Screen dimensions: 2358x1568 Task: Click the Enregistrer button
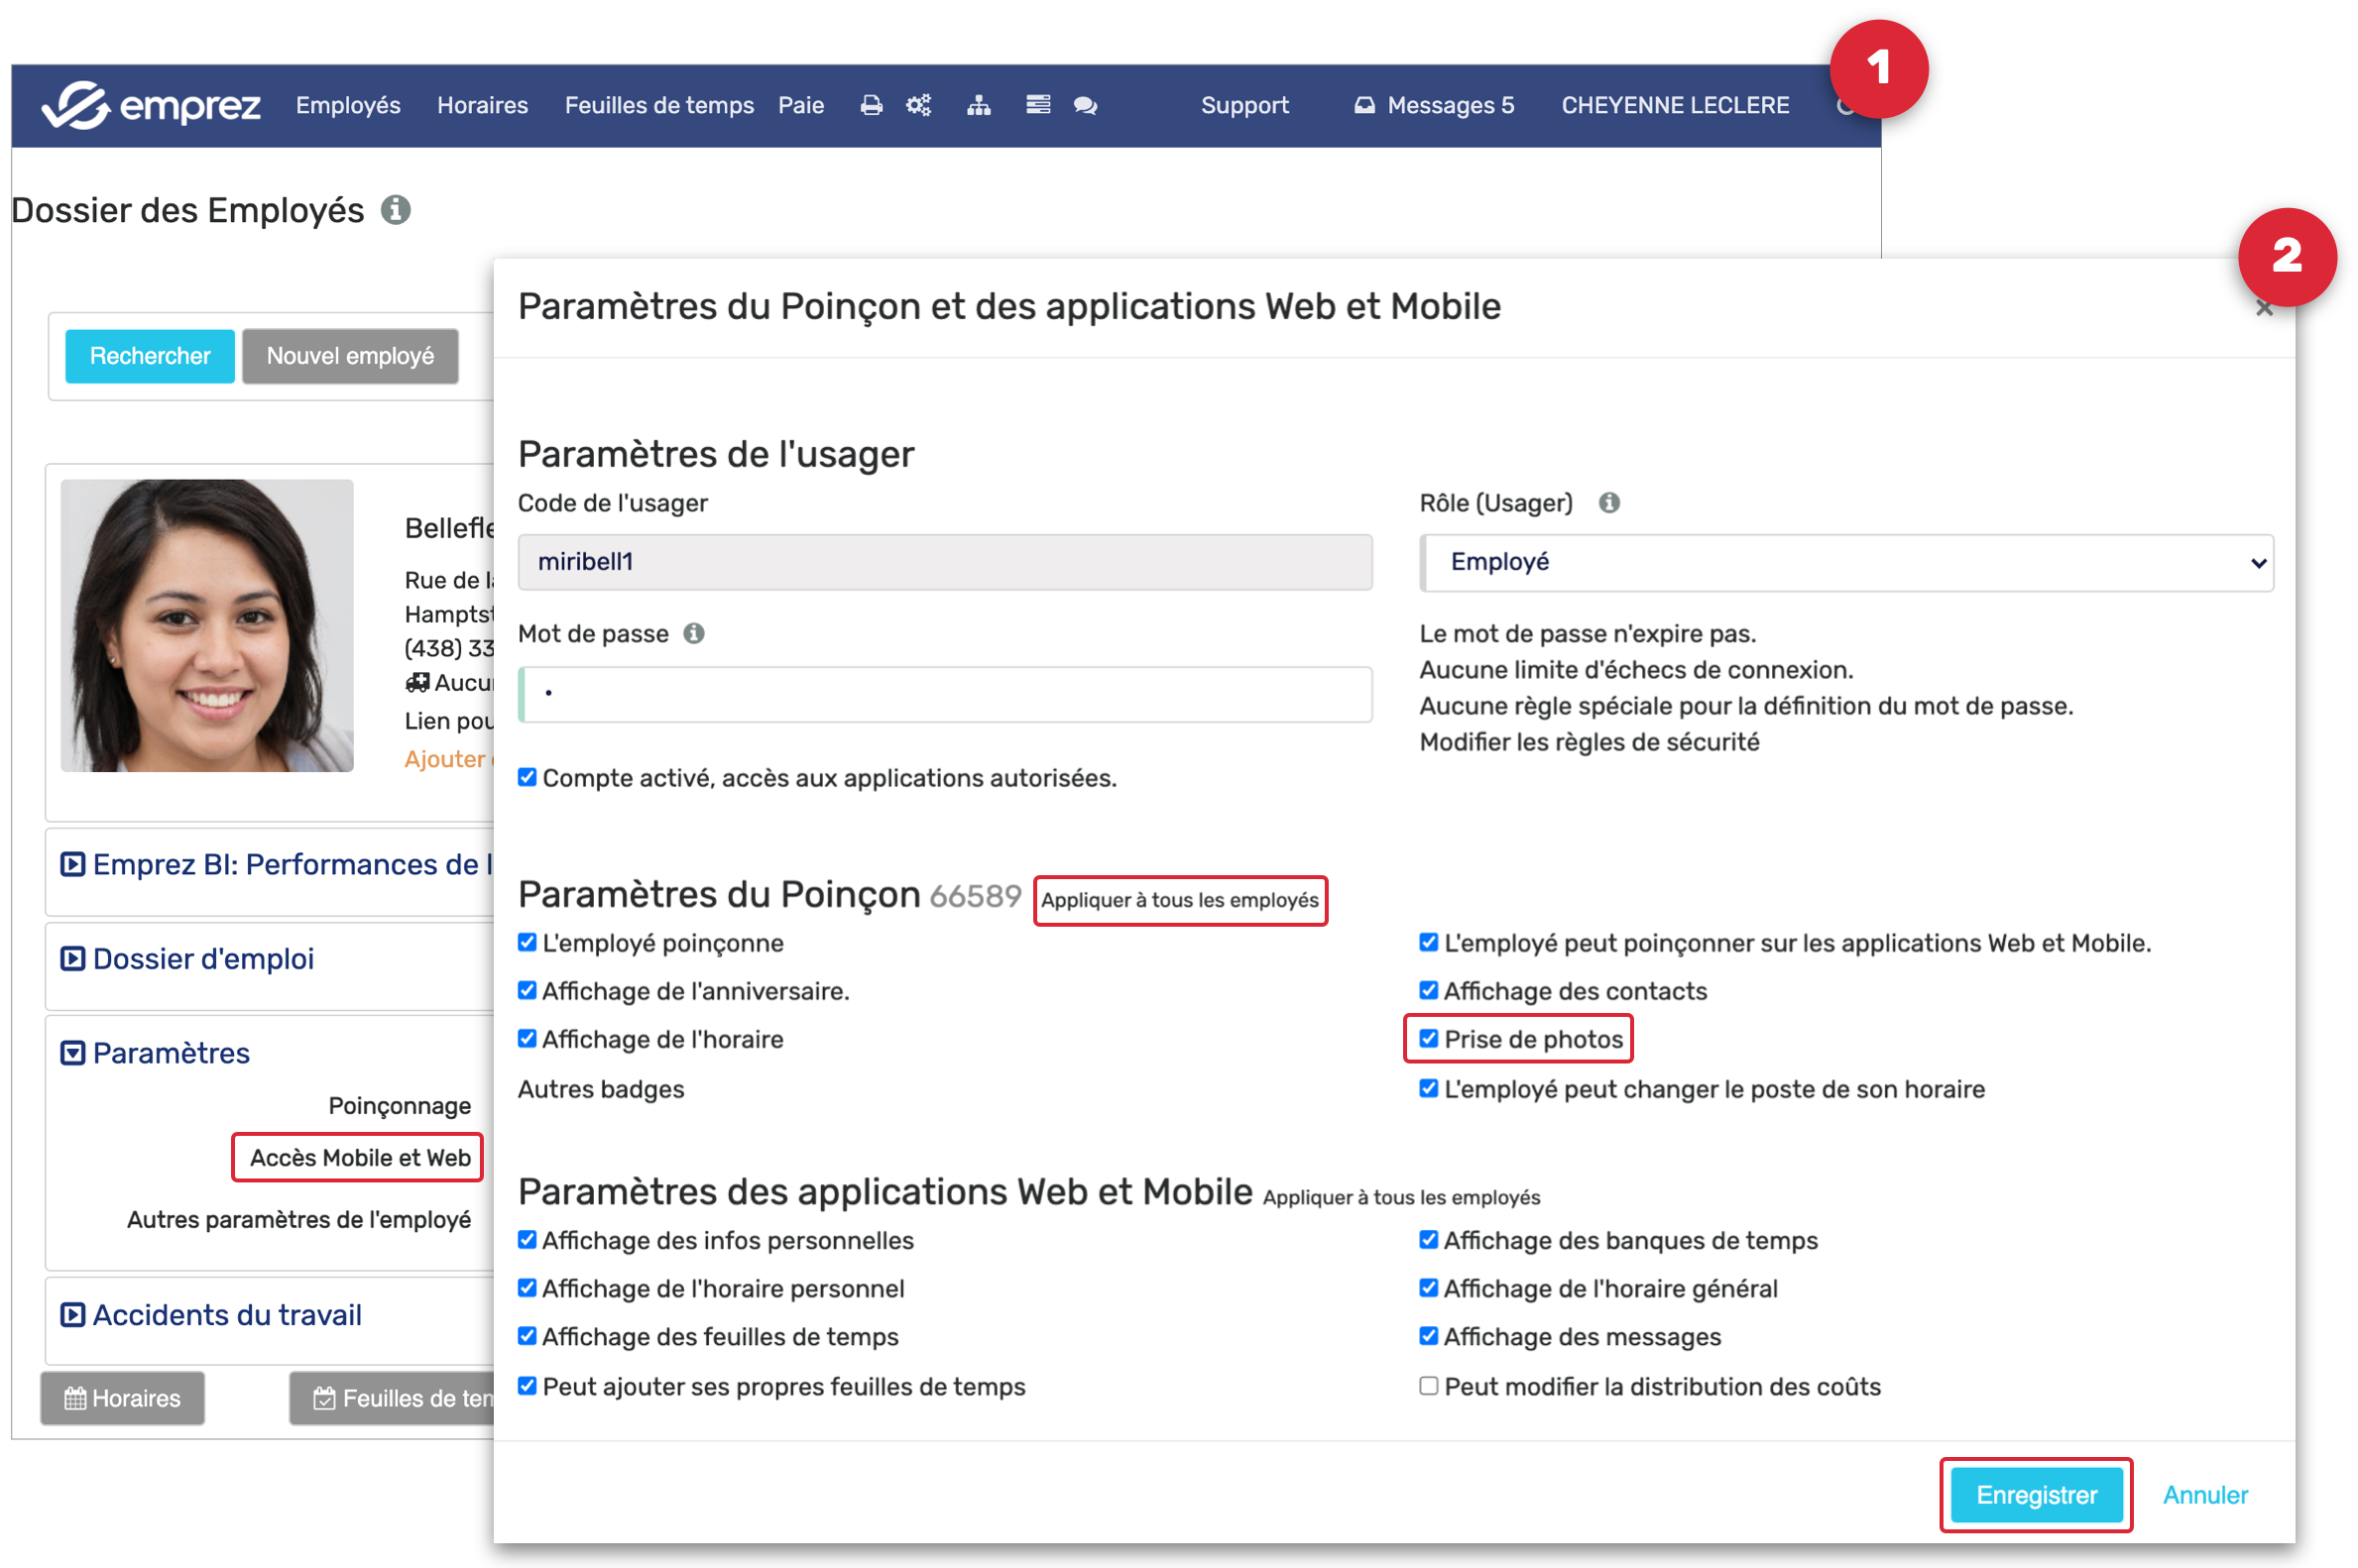click(2035, 1495)
